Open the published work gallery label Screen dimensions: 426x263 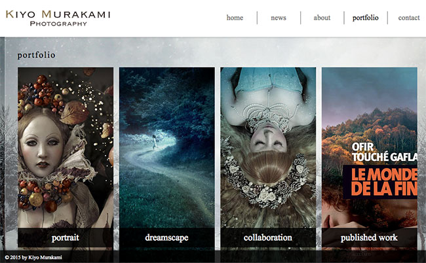click(x=369, y=237)
